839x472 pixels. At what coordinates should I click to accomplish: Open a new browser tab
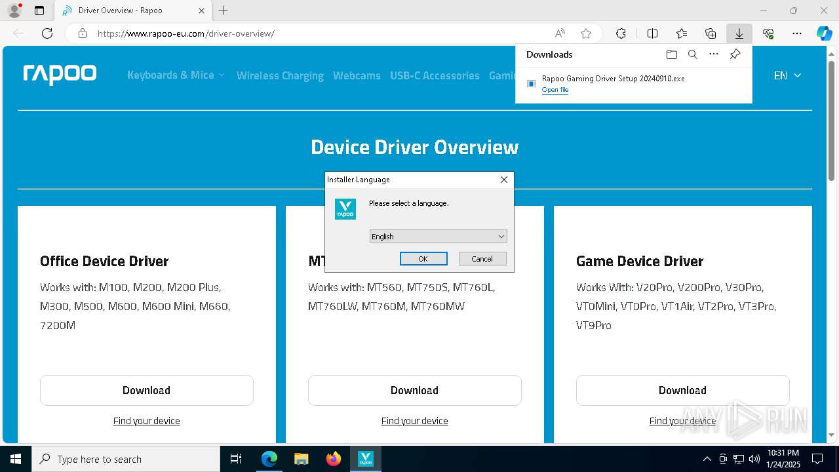click(x=223, y=10)
